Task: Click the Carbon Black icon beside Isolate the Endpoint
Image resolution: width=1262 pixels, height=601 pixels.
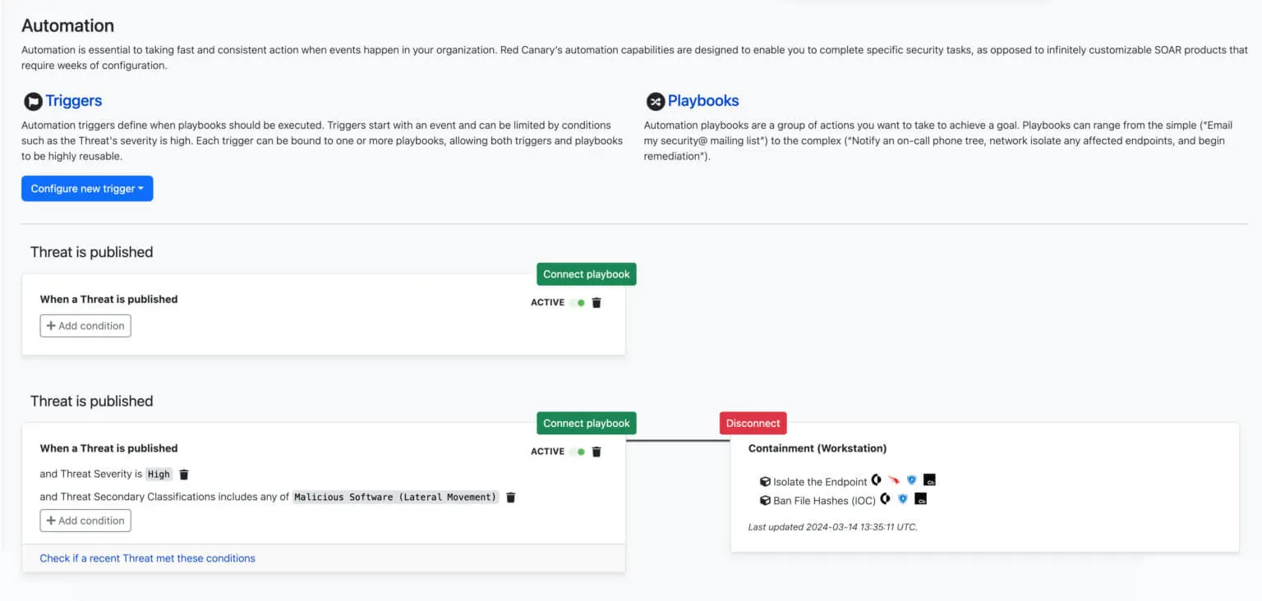Action: [x=929, y=479]
